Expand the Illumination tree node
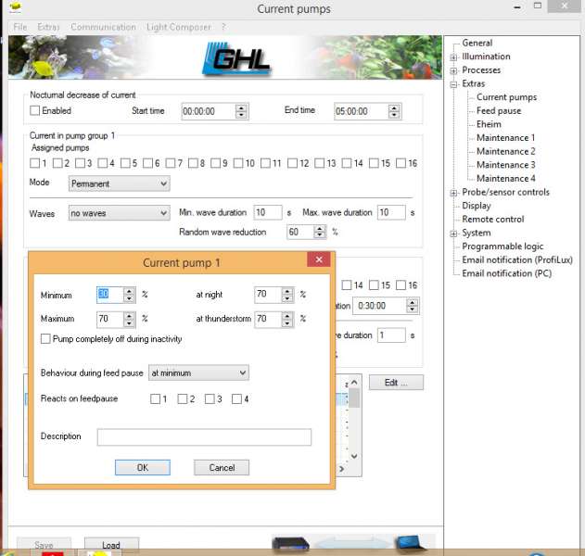This screenshot has width=585, height=556. [x=453, y=57]
